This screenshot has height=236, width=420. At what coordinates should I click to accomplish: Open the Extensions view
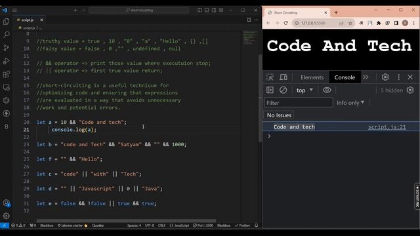click(6, 74)
